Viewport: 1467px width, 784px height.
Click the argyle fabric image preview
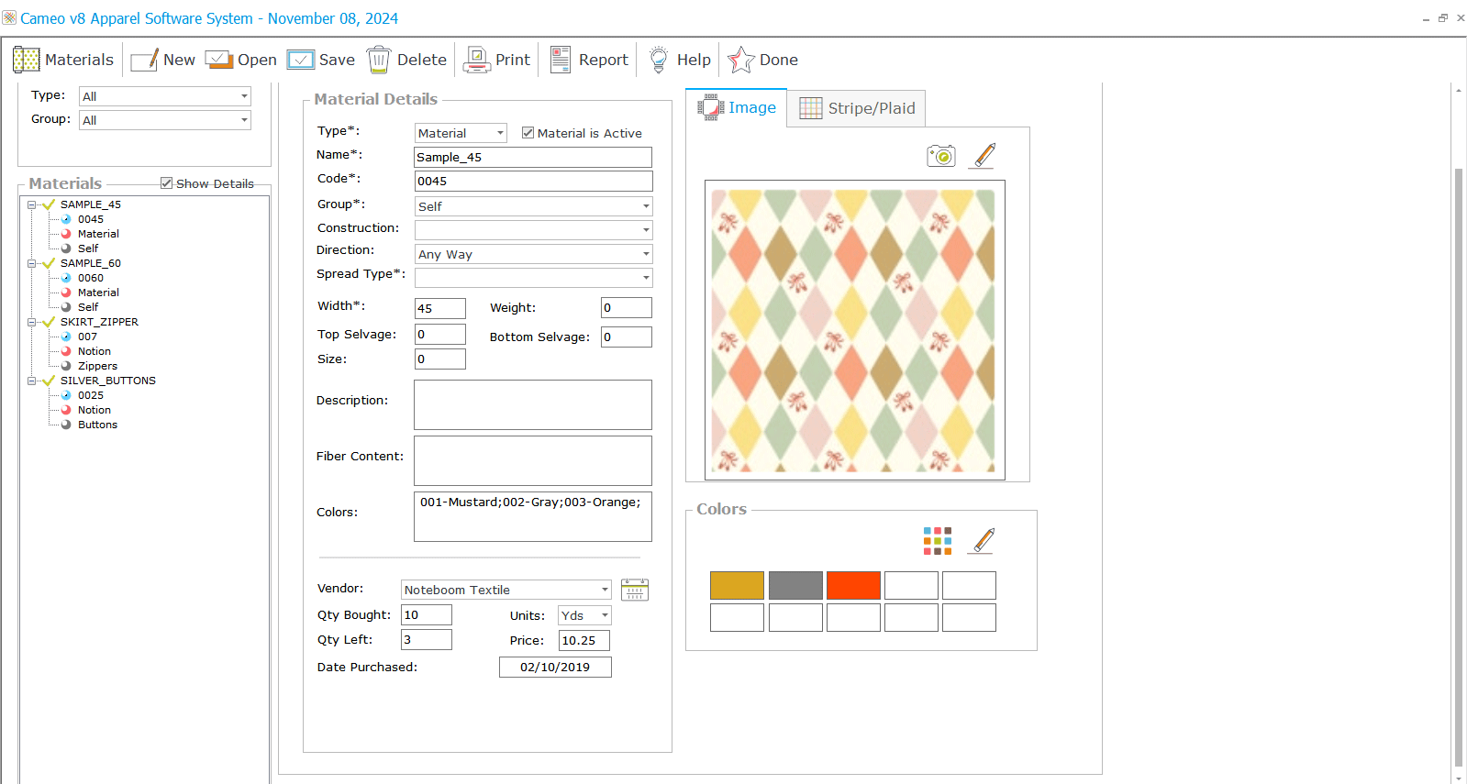854,330
